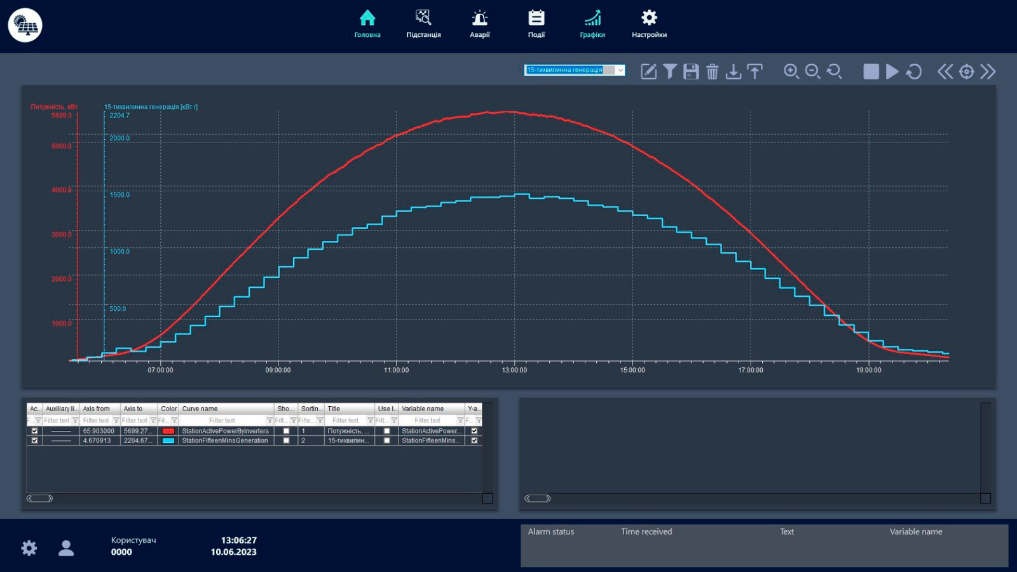Click the crosshair target icon in the toolbar

click(966, 71)
